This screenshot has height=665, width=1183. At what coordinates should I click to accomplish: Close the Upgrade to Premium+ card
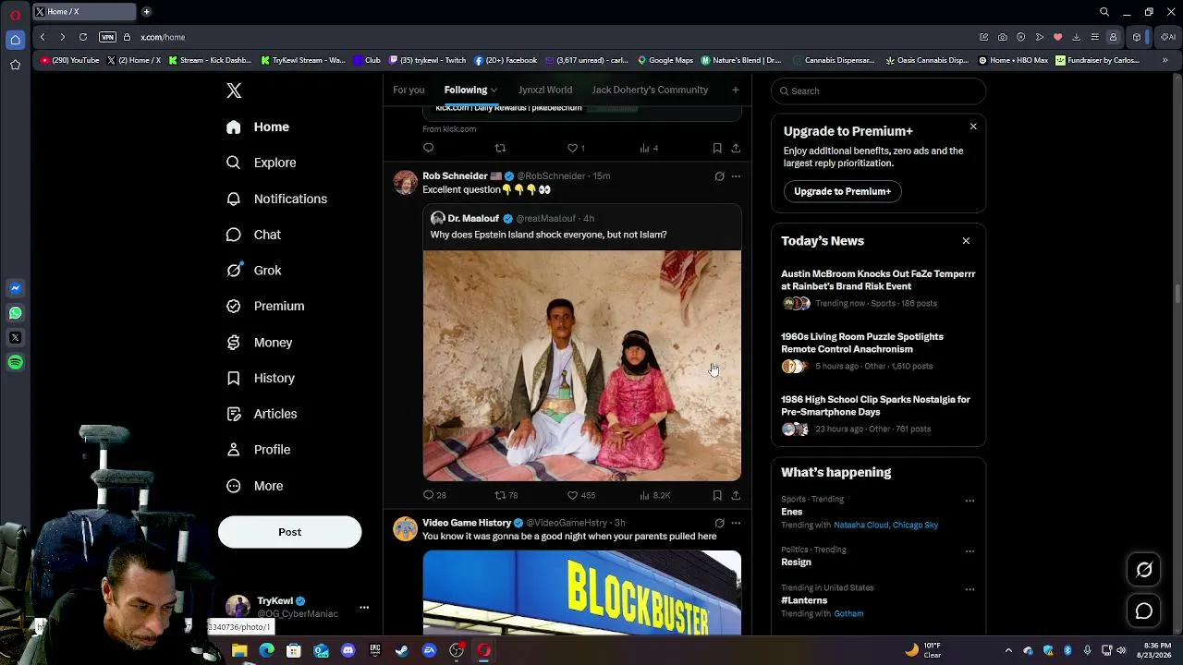tap(972, 127)
